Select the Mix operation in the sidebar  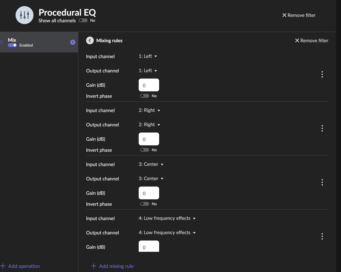coord(39,42)
